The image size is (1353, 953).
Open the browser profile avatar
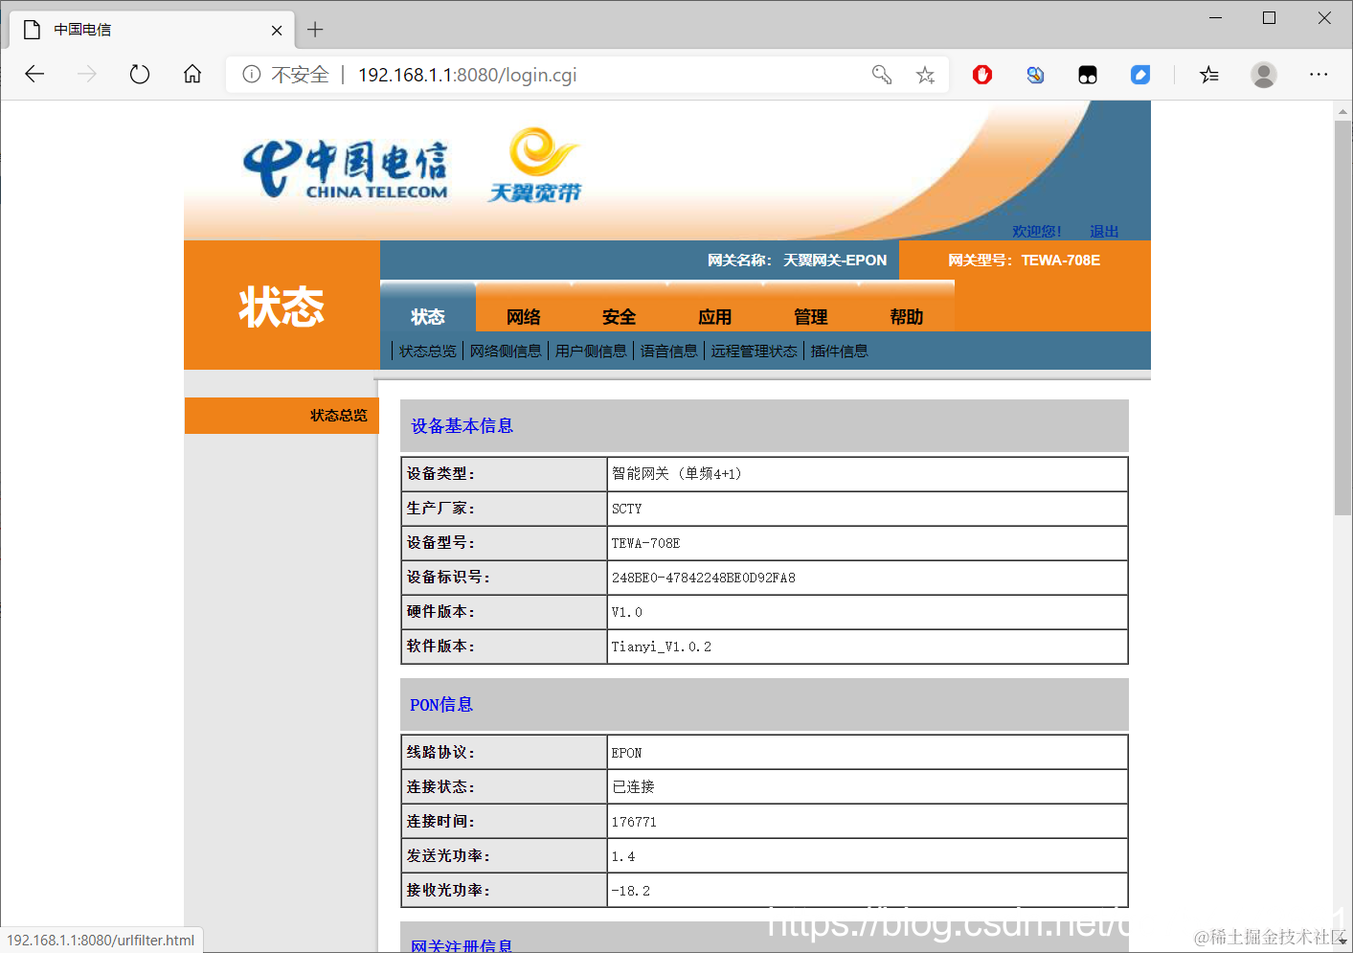pyautogui.click(x=1264, y=74)
